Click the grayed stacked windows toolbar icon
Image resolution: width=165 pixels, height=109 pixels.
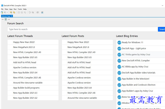pyautogui.click(x=33, y=12)
